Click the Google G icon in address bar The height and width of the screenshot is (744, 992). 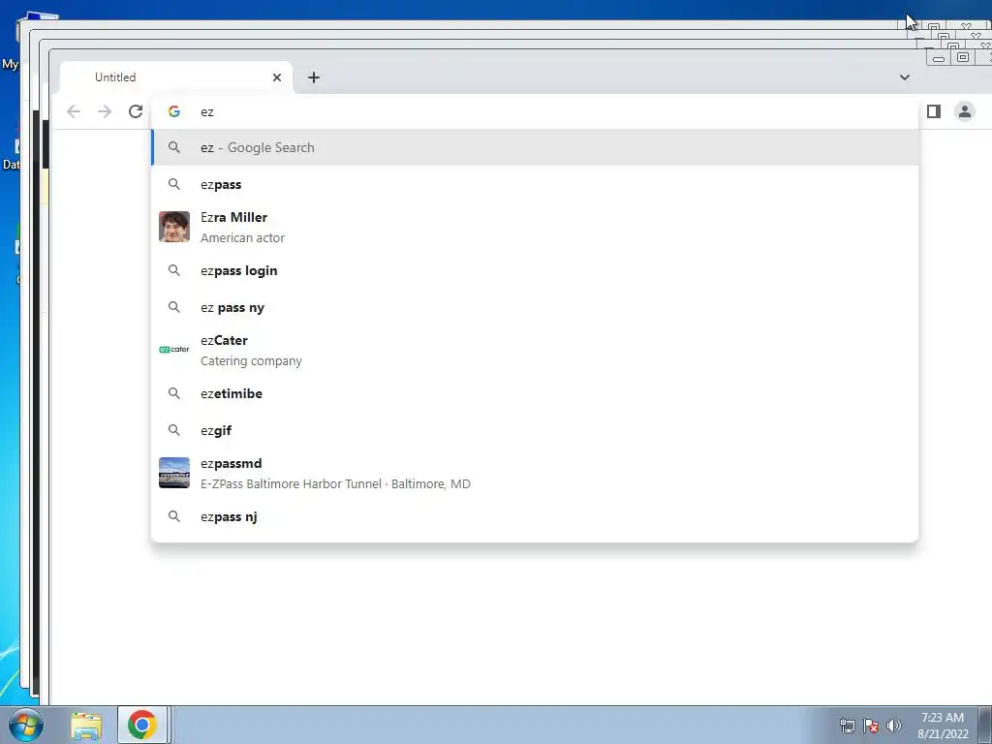click(x=174, y=112)
